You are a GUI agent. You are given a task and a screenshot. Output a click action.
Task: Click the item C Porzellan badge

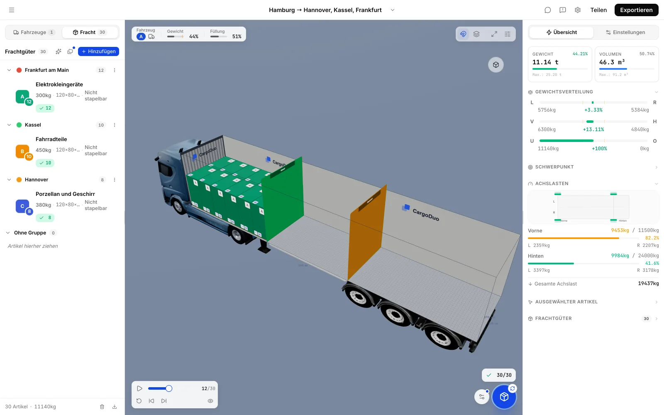[x=22, y=206]
